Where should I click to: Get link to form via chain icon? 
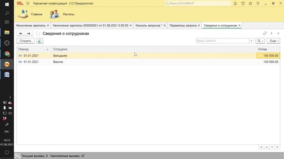click(265, 34)
